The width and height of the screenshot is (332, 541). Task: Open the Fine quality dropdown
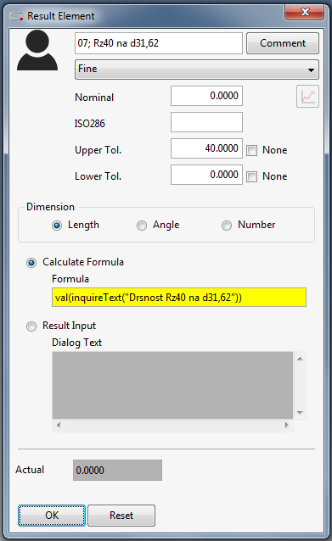tap(197, 70)
